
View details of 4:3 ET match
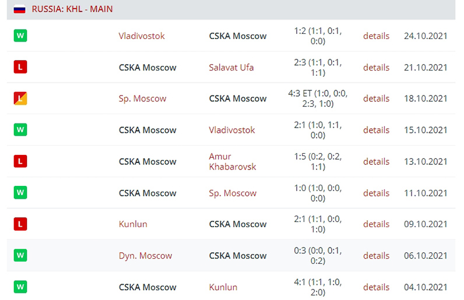pos(376,99)
